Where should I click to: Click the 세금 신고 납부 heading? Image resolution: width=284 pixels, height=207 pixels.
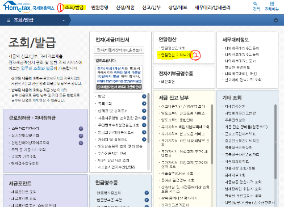point(174,98)
